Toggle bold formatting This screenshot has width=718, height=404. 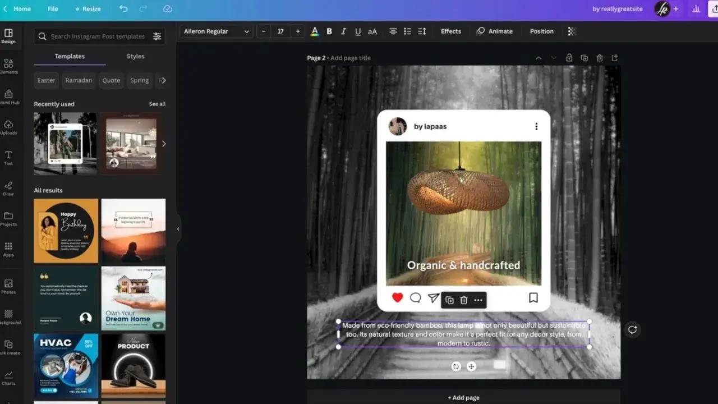[329, 31]
